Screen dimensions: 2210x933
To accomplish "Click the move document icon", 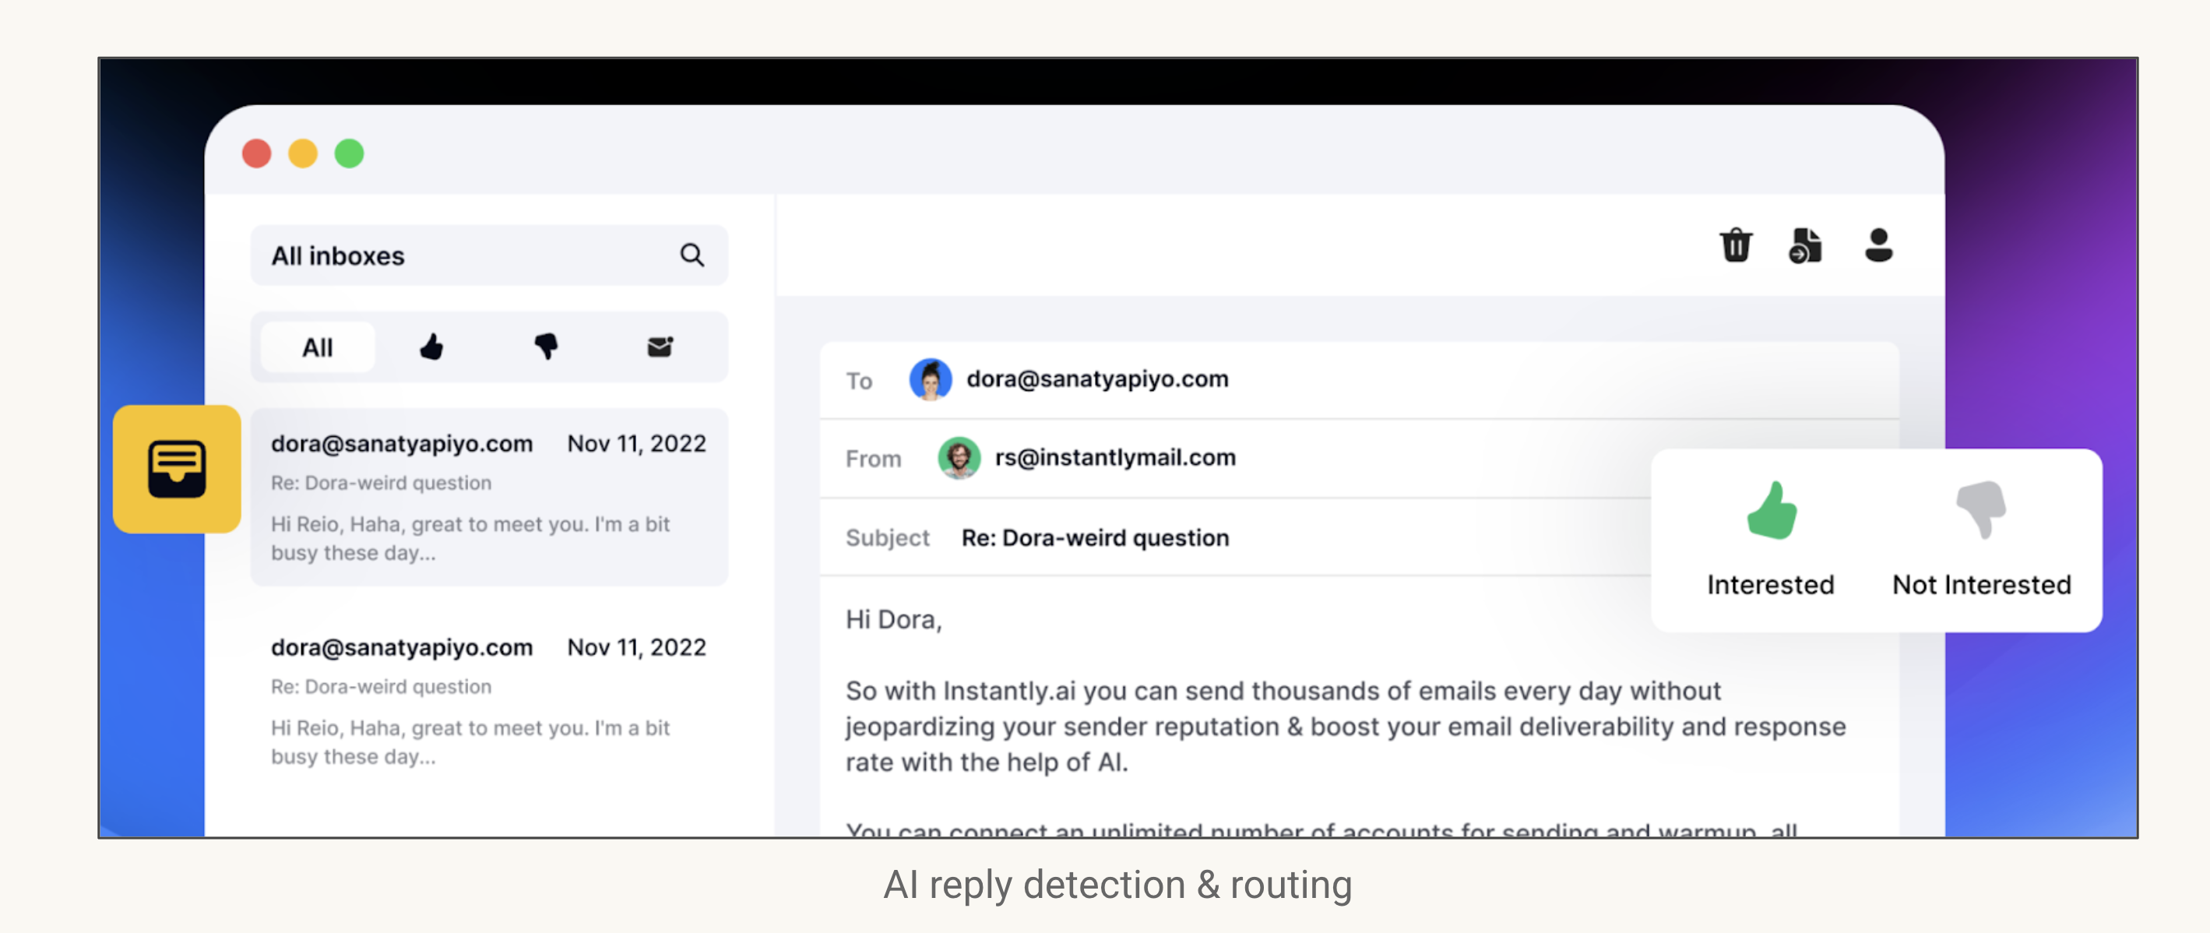I will click(1805, 246).
